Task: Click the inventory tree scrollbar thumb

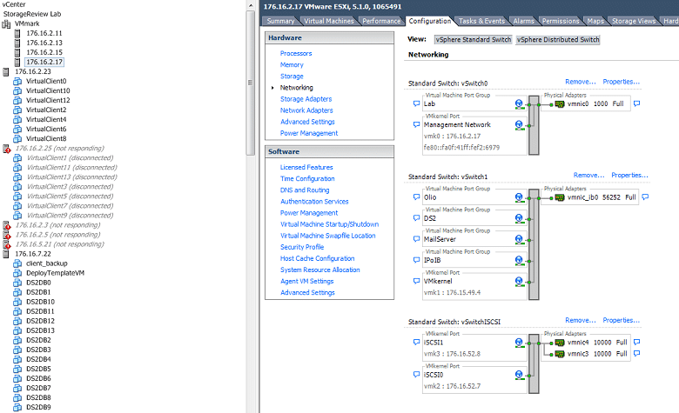Action: 251,83
